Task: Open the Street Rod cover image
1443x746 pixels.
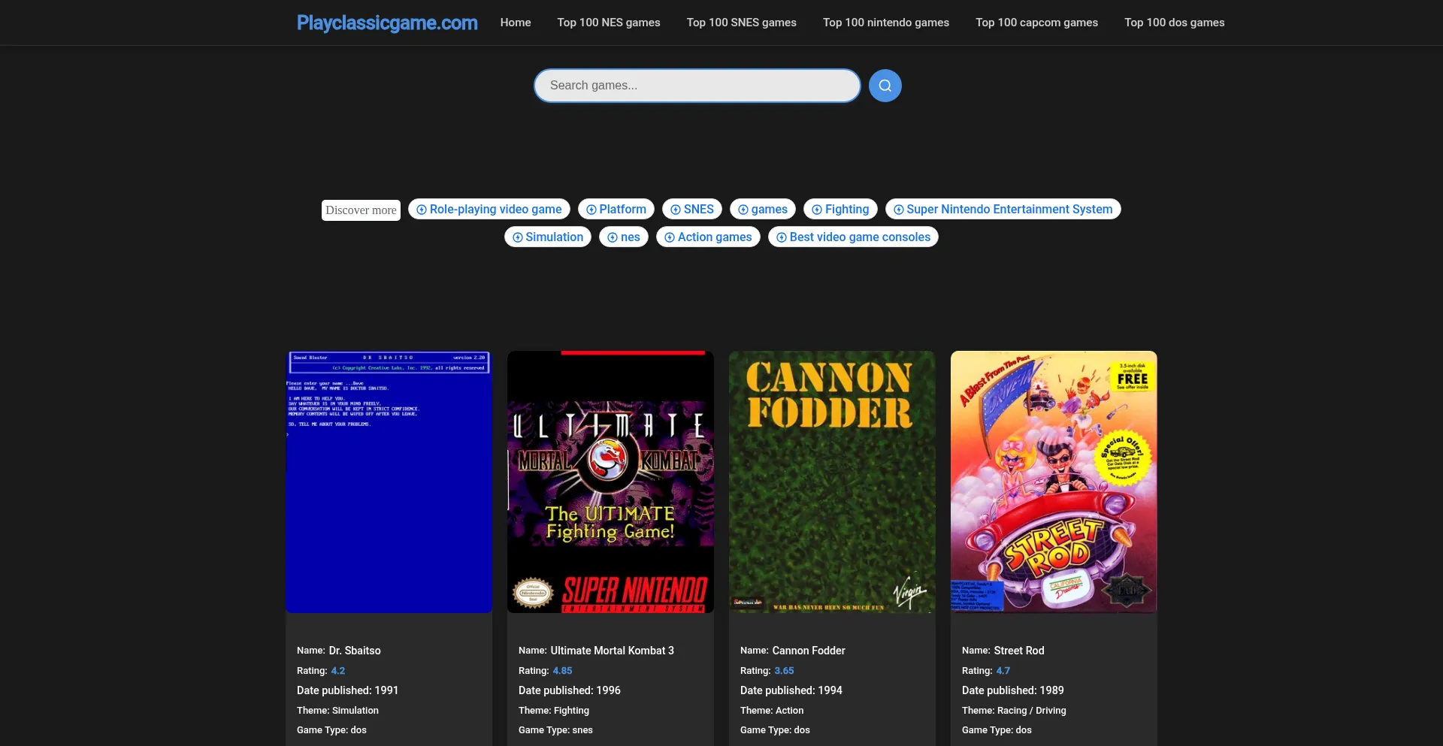Action: pos(1054,482)
